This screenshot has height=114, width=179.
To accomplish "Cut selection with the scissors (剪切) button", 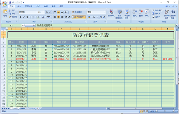I will [x=12, y=10].
